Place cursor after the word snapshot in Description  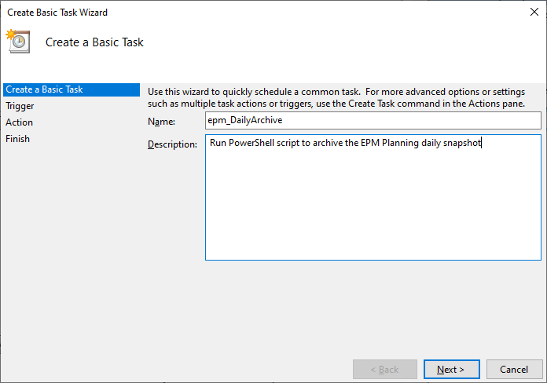pos(481,144)
